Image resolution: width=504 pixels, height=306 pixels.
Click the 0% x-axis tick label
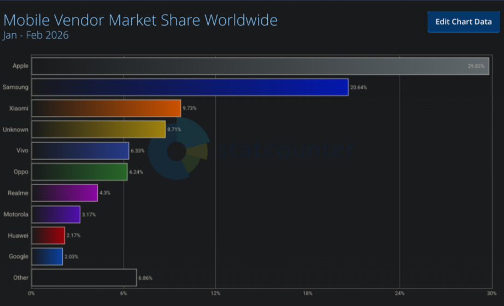point(31,293)
